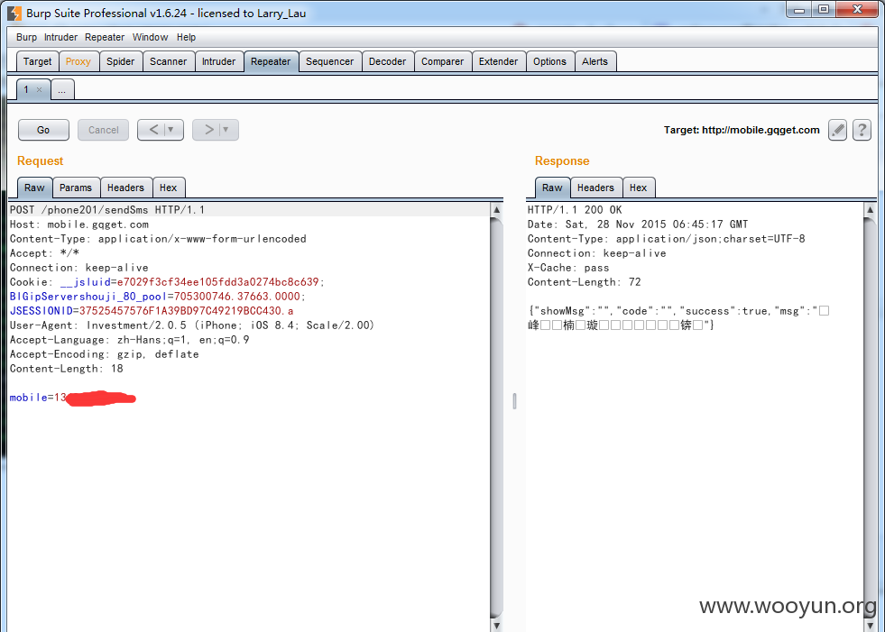The width and height of the screenshot is (885, 632).
Task: Open a new repeater tab with the ... tab
Action: (62, 90)
